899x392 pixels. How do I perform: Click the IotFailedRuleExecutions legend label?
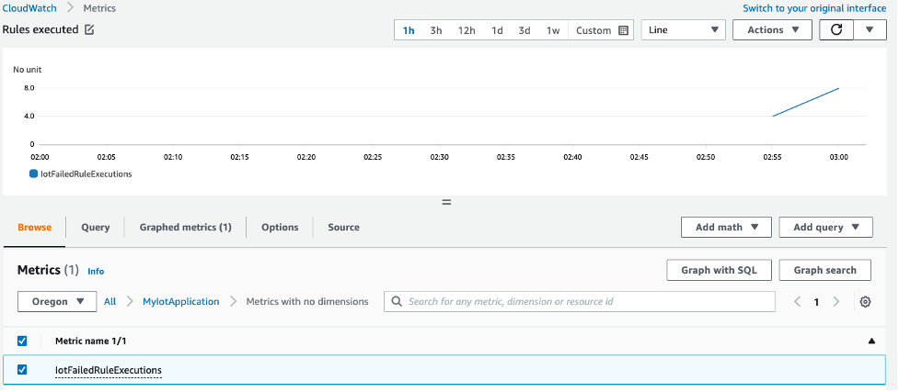point(86,174)
